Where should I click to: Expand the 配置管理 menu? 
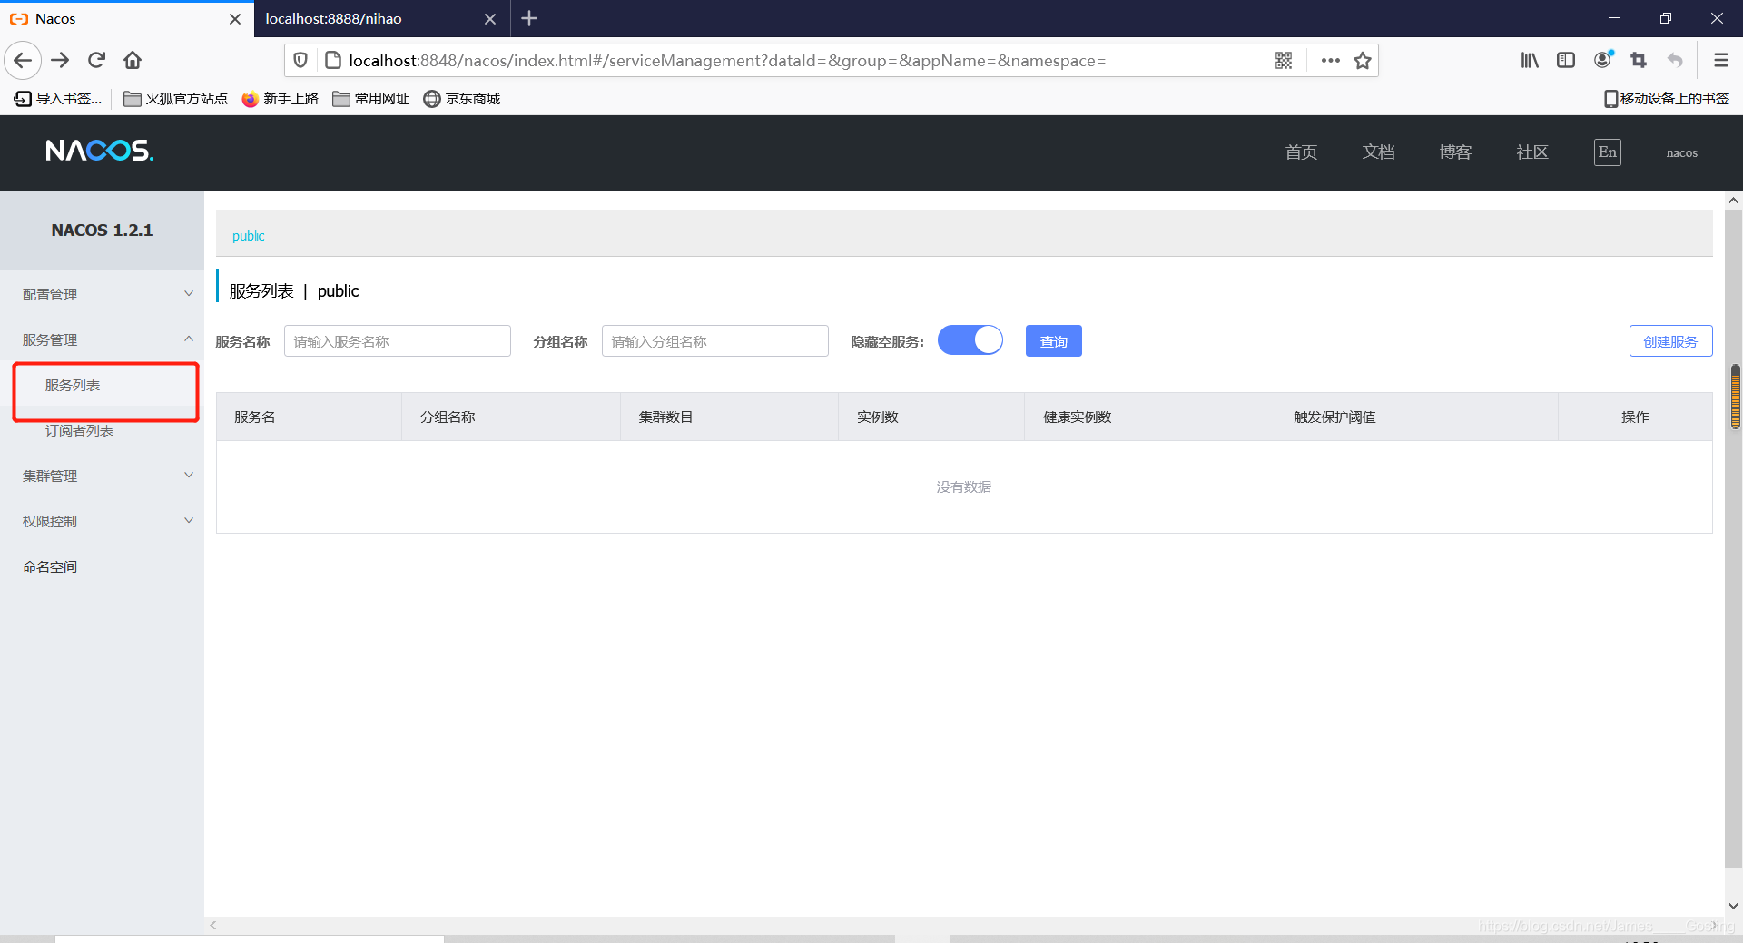102,294
